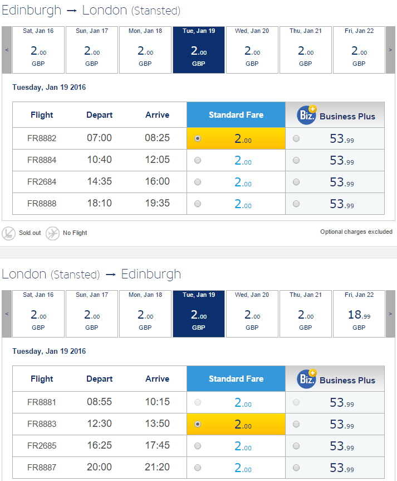Screen dimensions: 397x481
Task: Switch return date to Mon, Jan 18
Action: [145, 314]
